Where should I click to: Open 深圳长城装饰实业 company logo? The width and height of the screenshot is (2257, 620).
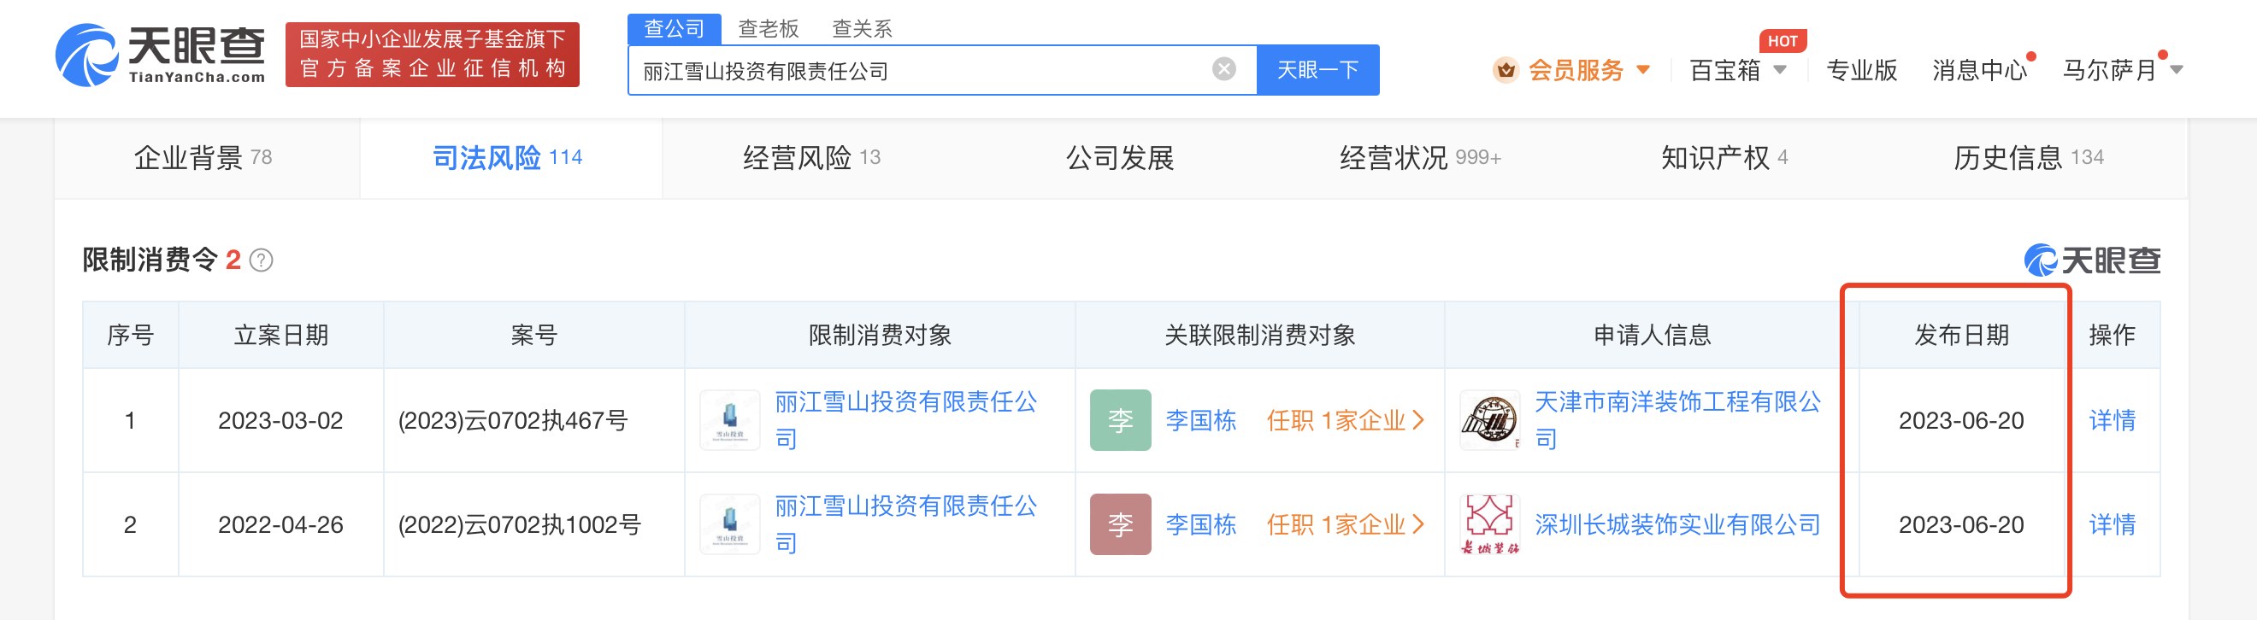point(1489,524)
